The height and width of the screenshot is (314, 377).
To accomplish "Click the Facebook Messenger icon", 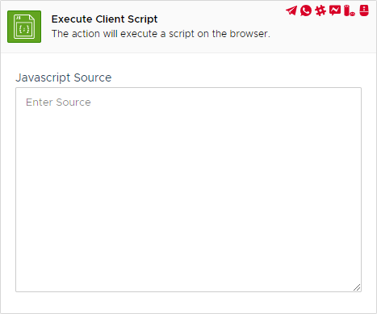I will click(335, 10).
